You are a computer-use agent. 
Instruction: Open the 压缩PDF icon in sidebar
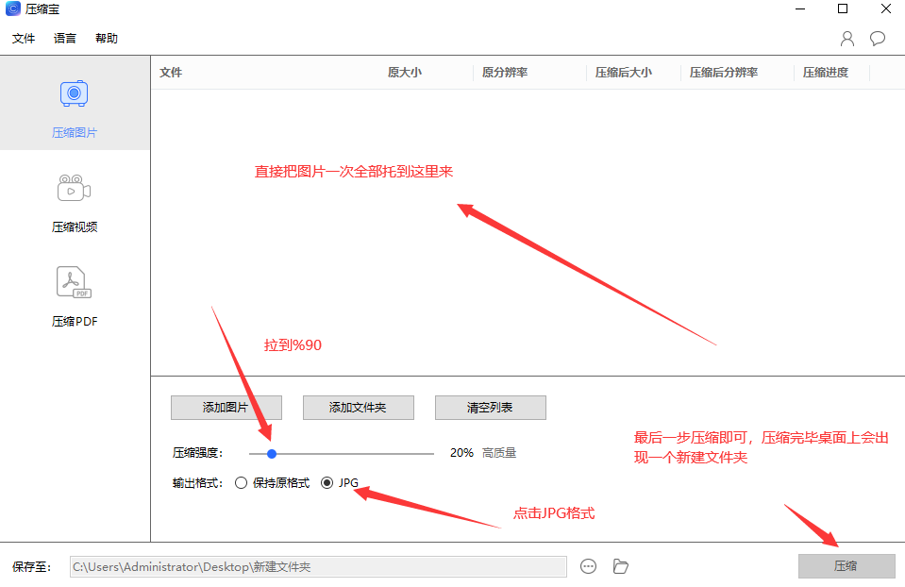[x=75, y=282]
